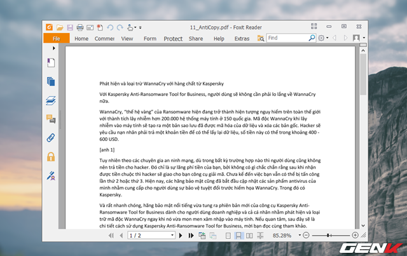Customize the quick access toolbar
407x256 pixels.
coord(140,27)
